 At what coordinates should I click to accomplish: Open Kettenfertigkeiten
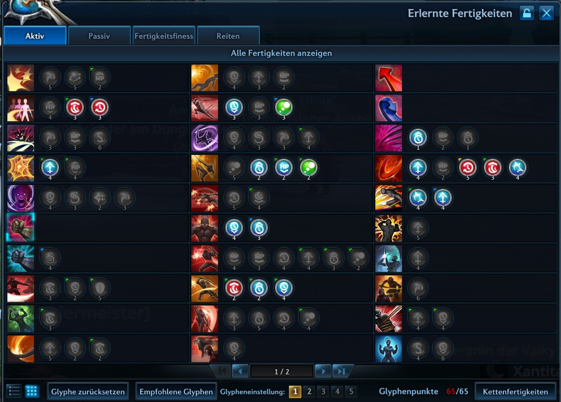point(515,392)
